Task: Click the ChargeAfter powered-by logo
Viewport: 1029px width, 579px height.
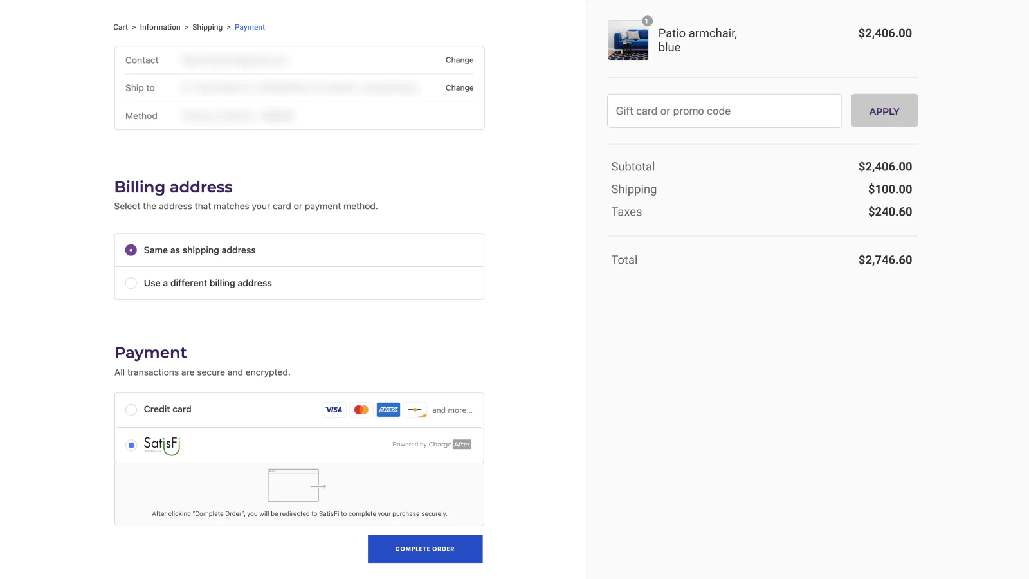Action: coord(432,445)
